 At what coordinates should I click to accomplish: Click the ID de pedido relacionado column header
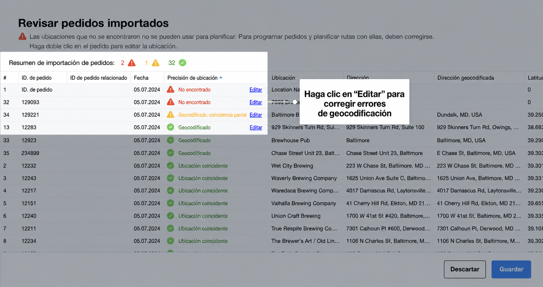[99, 78]
